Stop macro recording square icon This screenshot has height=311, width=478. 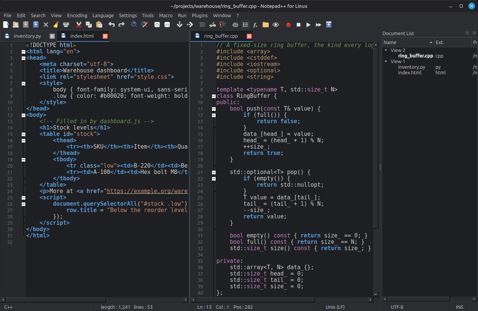pyautogui.click(x=298, y=25)
